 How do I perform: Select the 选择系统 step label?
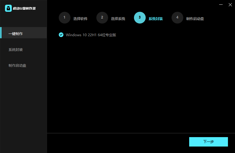[x=118, y=19]
